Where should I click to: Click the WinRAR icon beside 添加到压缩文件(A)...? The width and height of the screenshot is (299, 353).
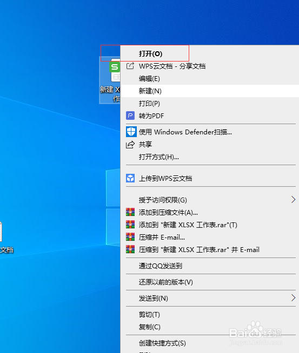(130, 212)
